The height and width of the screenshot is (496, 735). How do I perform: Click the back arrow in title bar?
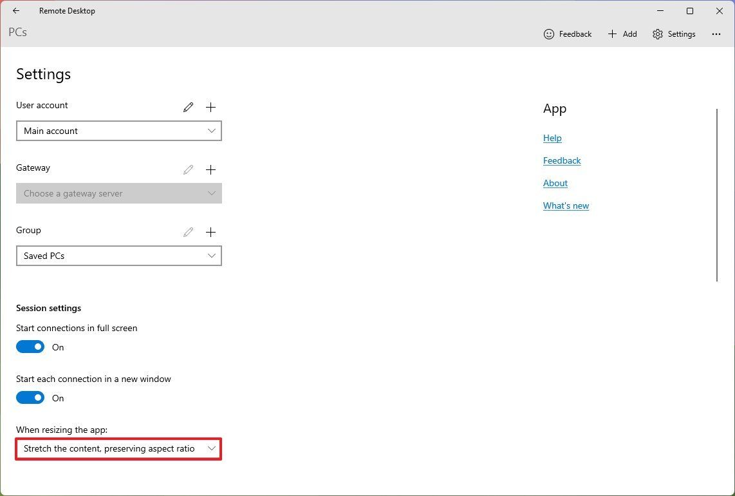[16, 11]
